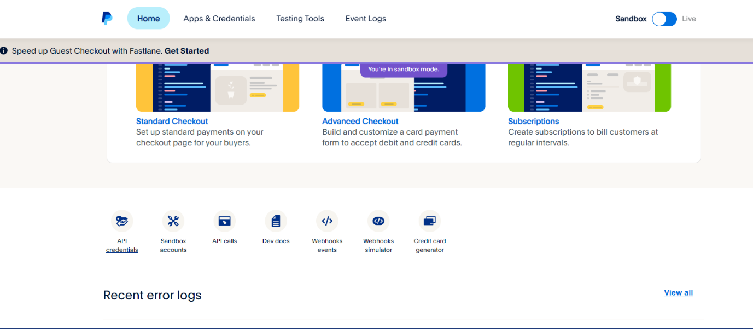
Task: Open the Credit card generator icon
Action: pos(430,221)
